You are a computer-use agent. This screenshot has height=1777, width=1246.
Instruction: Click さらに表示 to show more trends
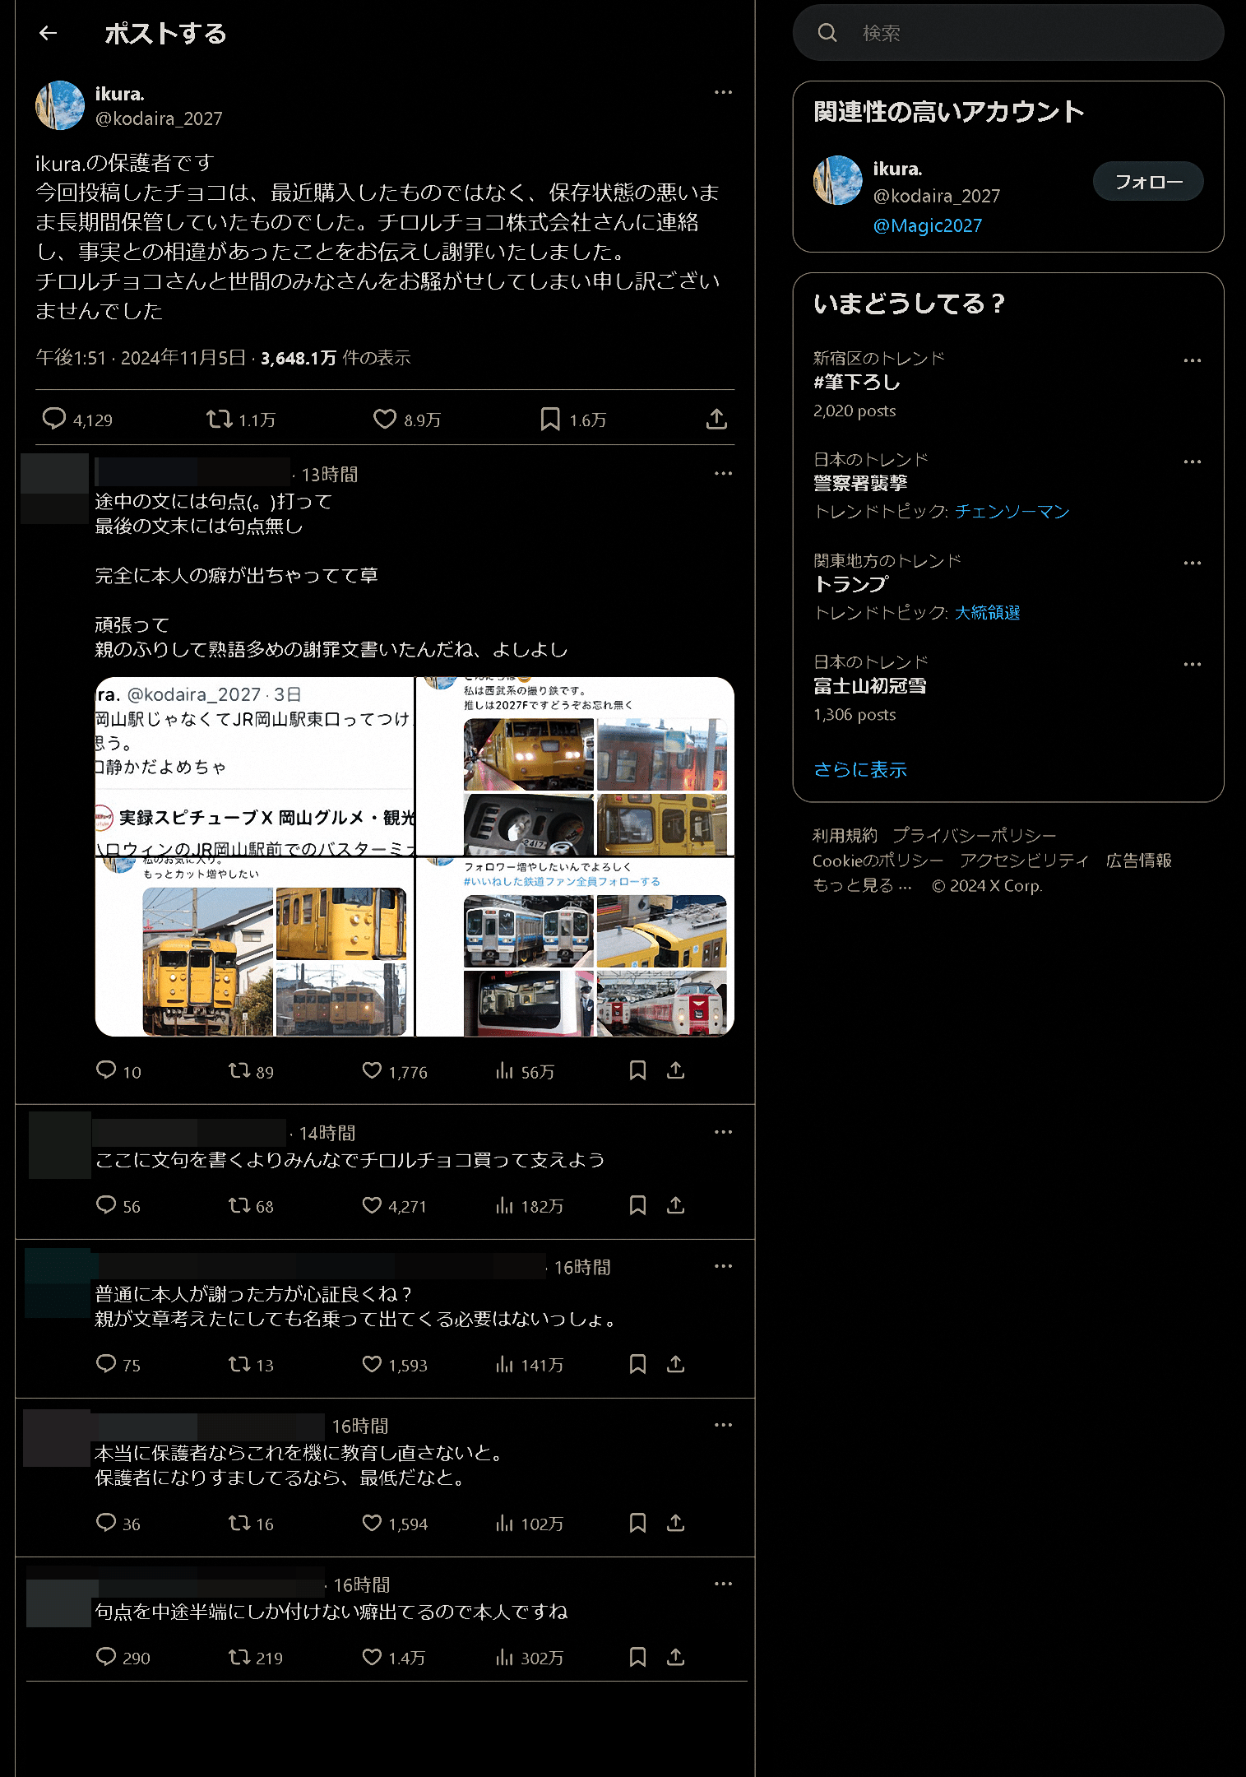[860, 770]
